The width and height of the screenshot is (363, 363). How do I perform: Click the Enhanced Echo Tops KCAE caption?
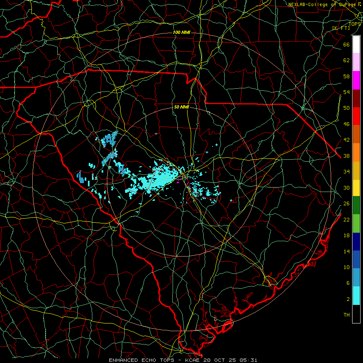click(x=183, y=360)
